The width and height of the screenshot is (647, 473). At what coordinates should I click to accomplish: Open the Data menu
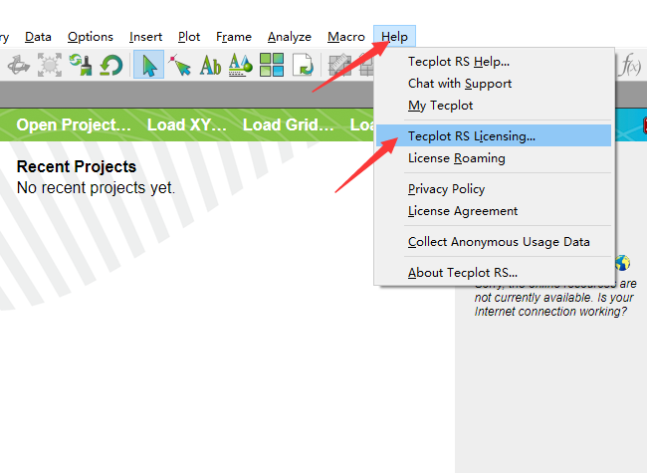point(38,36)
